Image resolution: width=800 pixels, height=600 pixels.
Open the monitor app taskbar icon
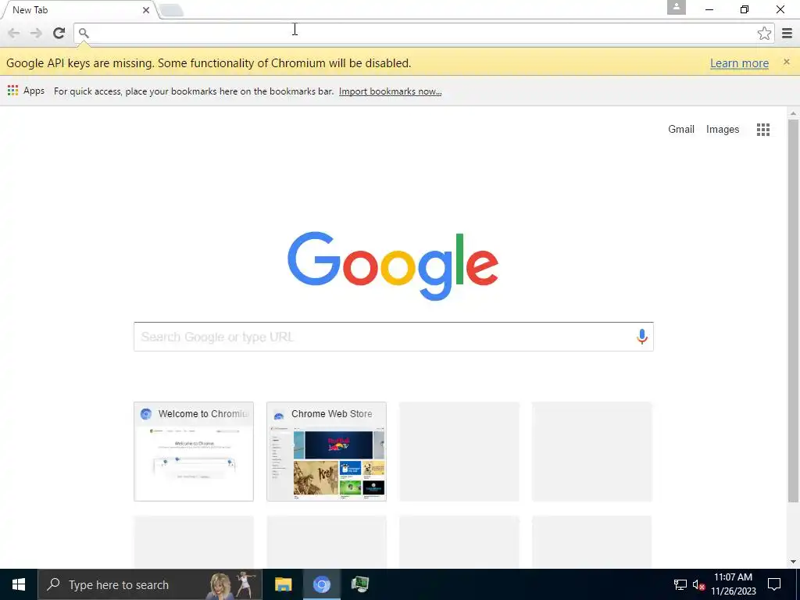point(359,584)
